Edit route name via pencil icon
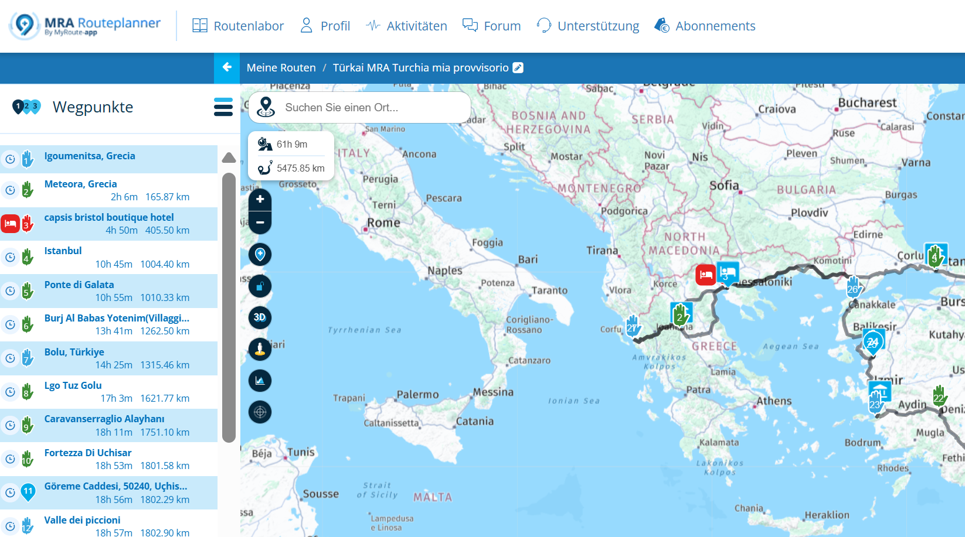965x537 pixels. (x=518, y=68)
